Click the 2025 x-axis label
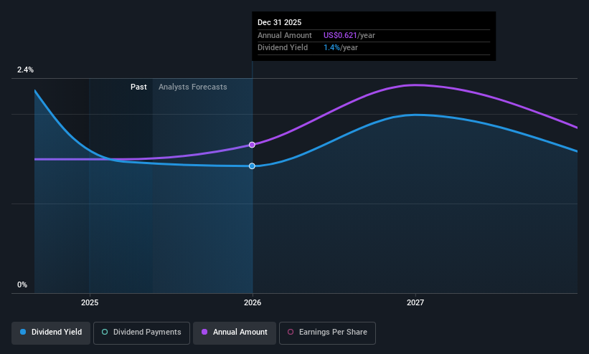Screen dimensions: 589x354 [90, 302]
